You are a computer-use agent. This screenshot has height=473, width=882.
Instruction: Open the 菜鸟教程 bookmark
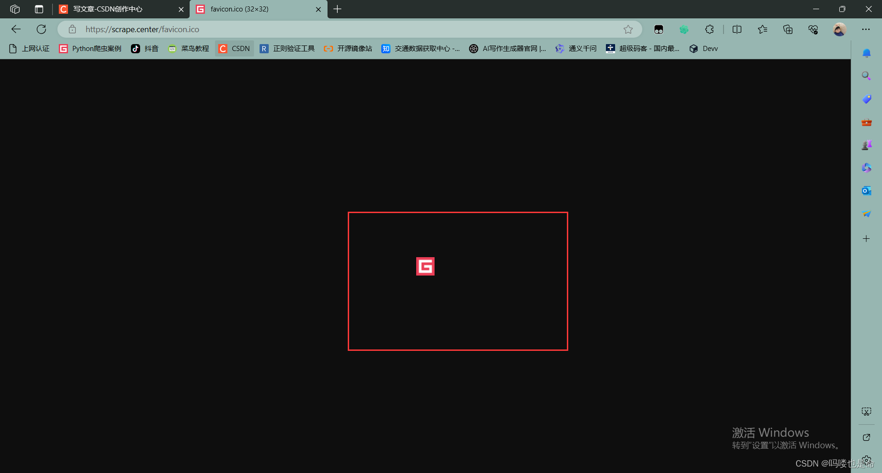click(188, 49)
